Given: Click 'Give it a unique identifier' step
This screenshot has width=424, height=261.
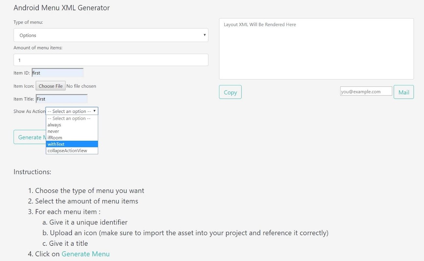Looking at the screenshot, I should coord(89,222).
